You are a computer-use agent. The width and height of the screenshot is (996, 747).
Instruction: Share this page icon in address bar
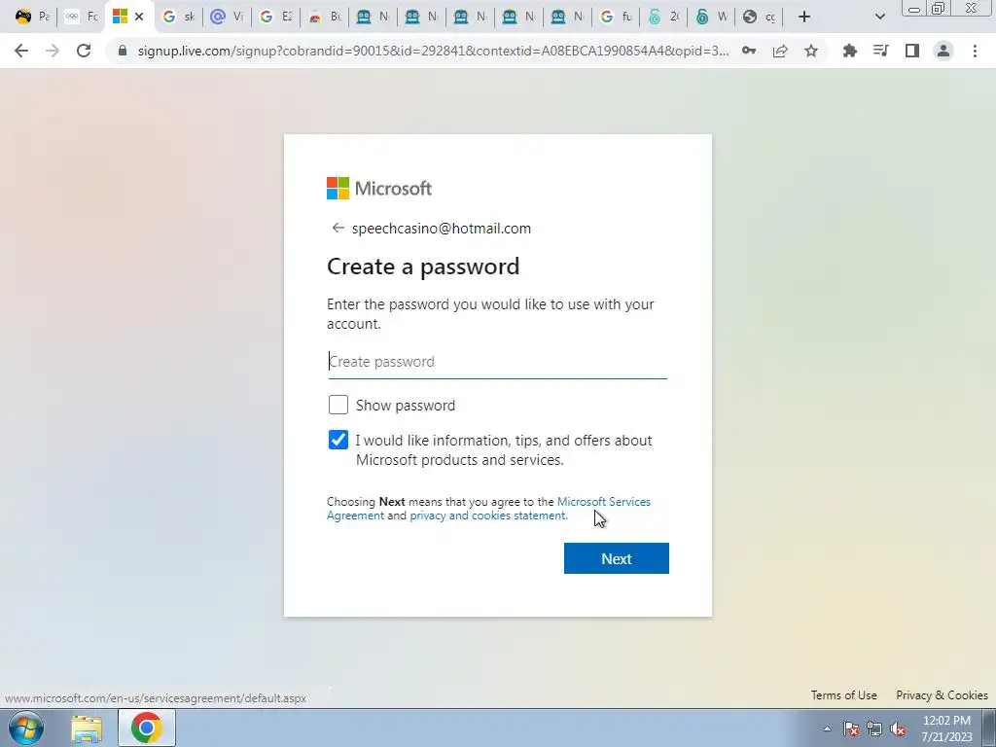780,51
